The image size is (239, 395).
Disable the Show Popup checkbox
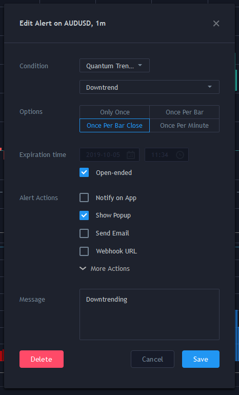click(x=84, y=215)
